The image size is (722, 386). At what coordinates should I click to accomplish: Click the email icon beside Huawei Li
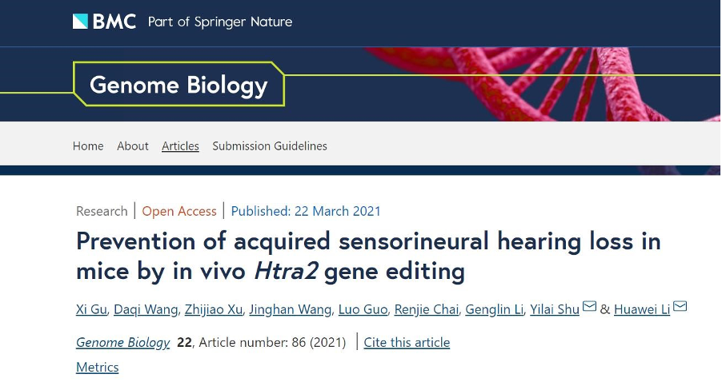tap(680, 307)
